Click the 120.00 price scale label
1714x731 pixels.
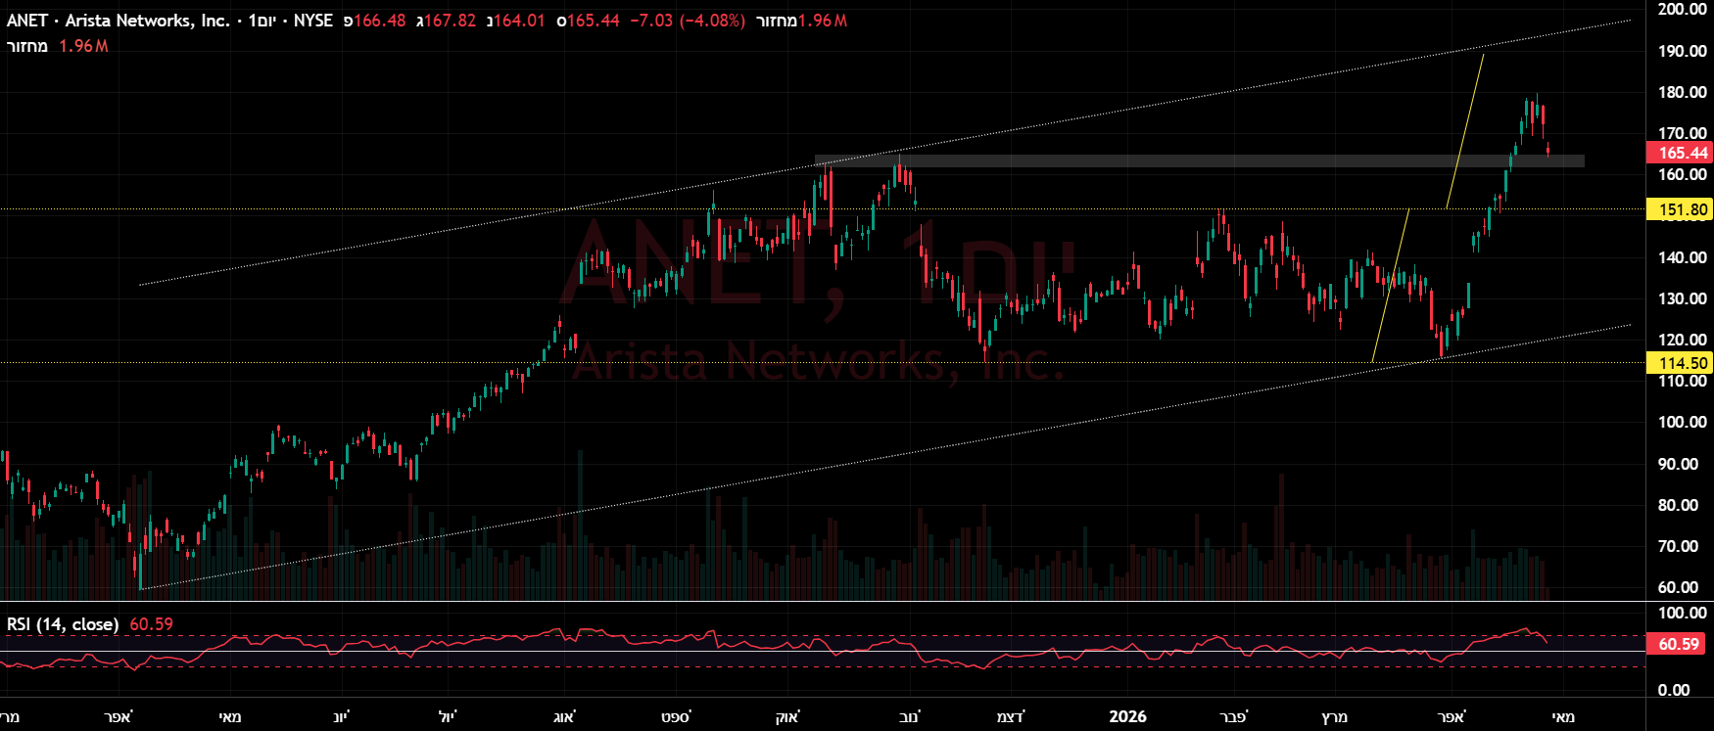(1683, 340)
